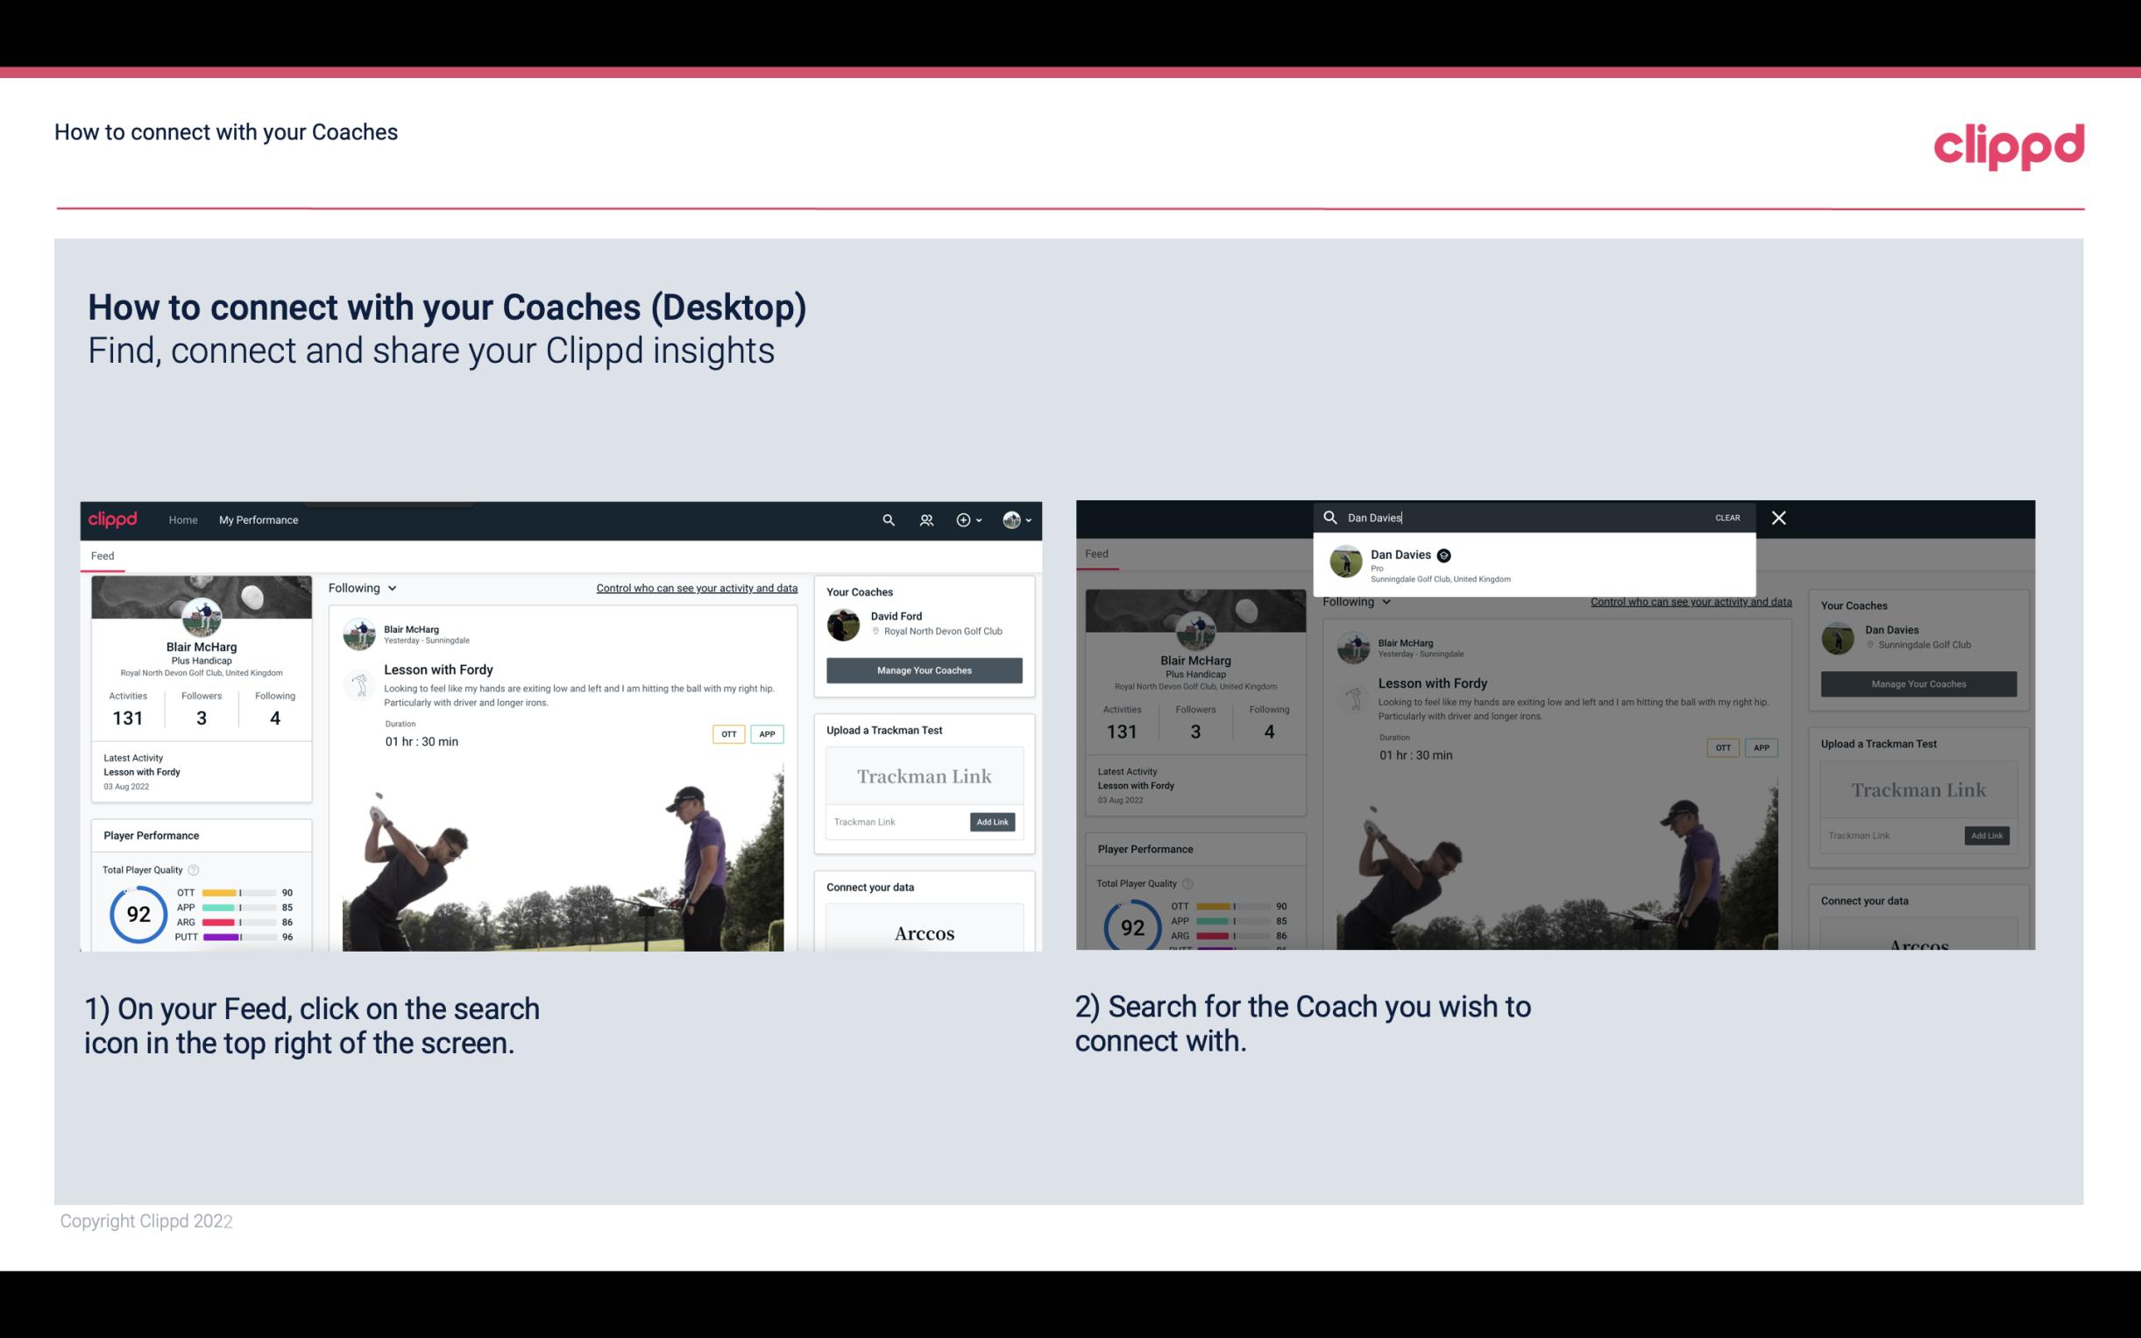Click the APP stat indicator icon
This screenshot has width=2141, height=1338.
tap(233, 908)
